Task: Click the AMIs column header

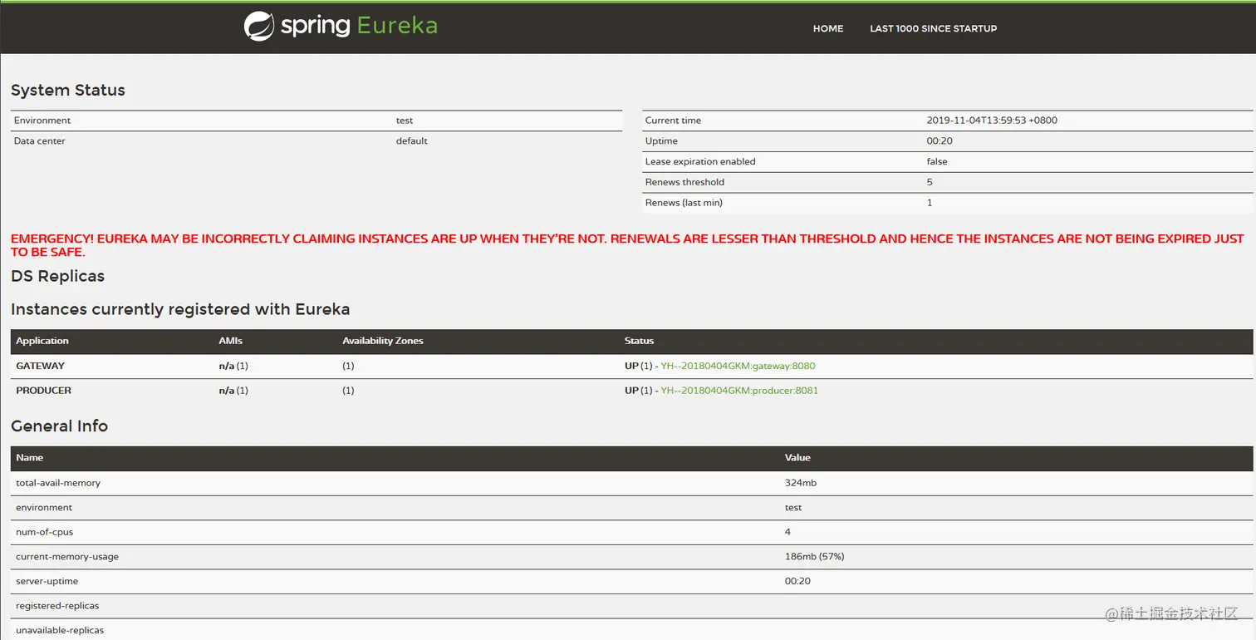Action: click(x=230, y=341)
